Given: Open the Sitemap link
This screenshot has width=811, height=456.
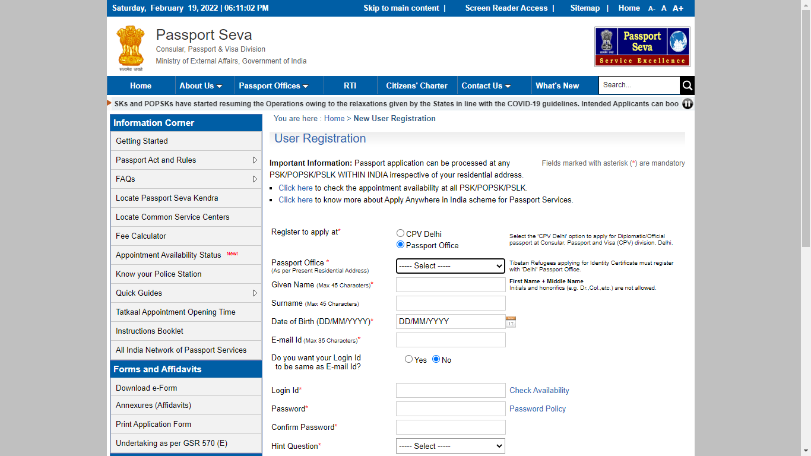Looking at the screenshot, I should [585, 8].
